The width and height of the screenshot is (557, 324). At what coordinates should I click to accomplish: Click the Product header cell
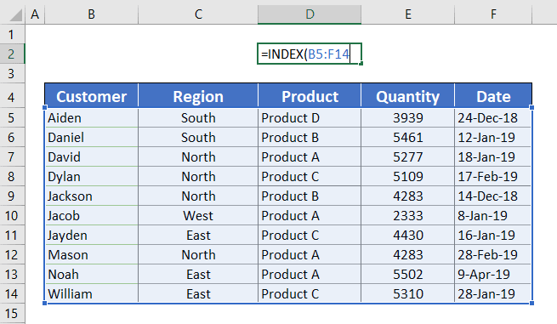click(x=310, y=96)
